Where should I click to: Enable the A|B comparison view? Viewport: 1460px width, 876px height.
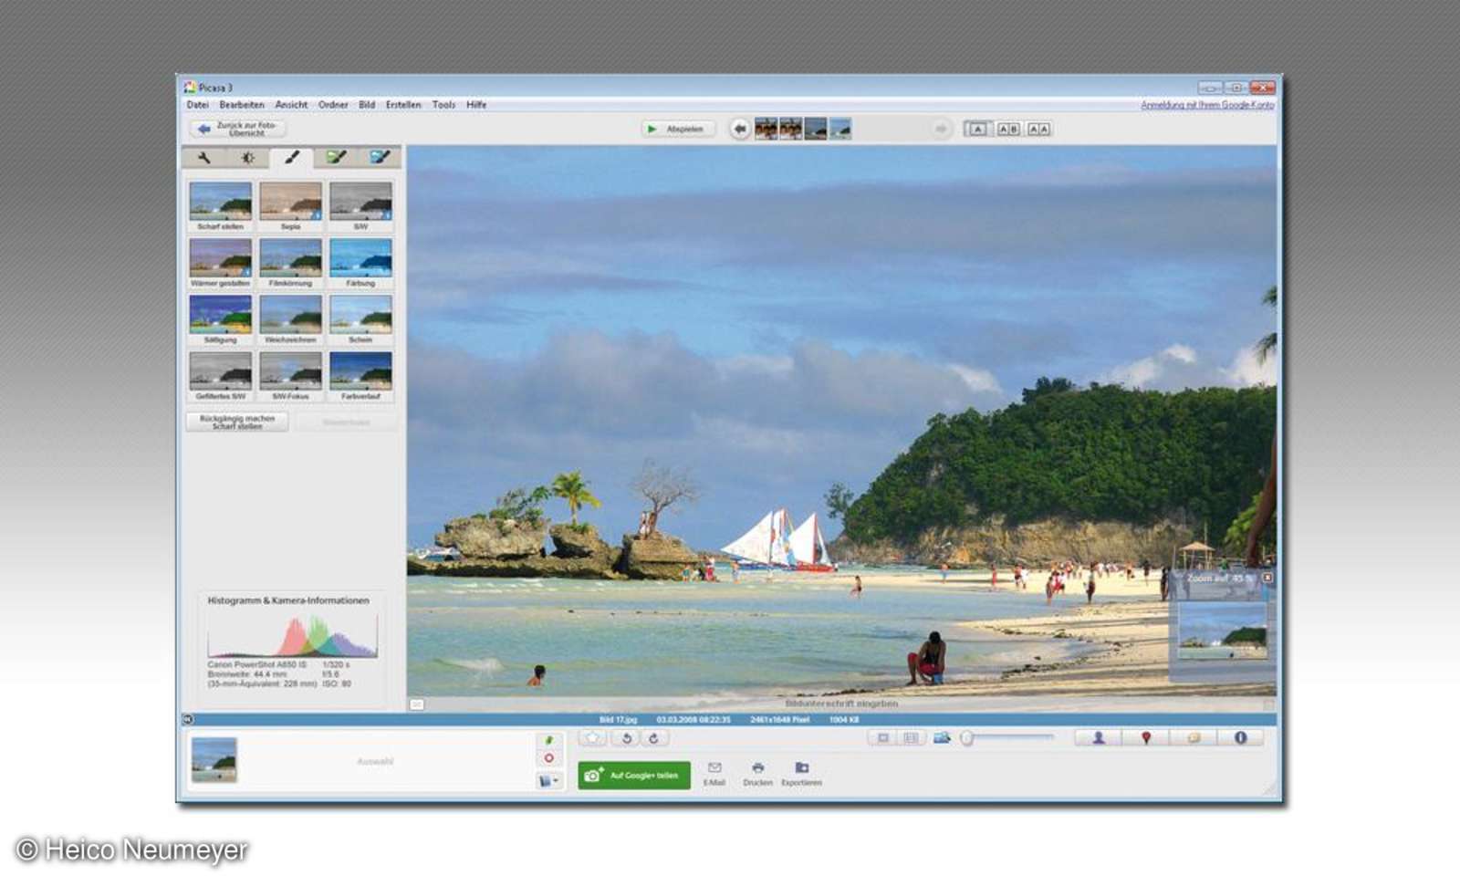click(x=1007, y=129)
